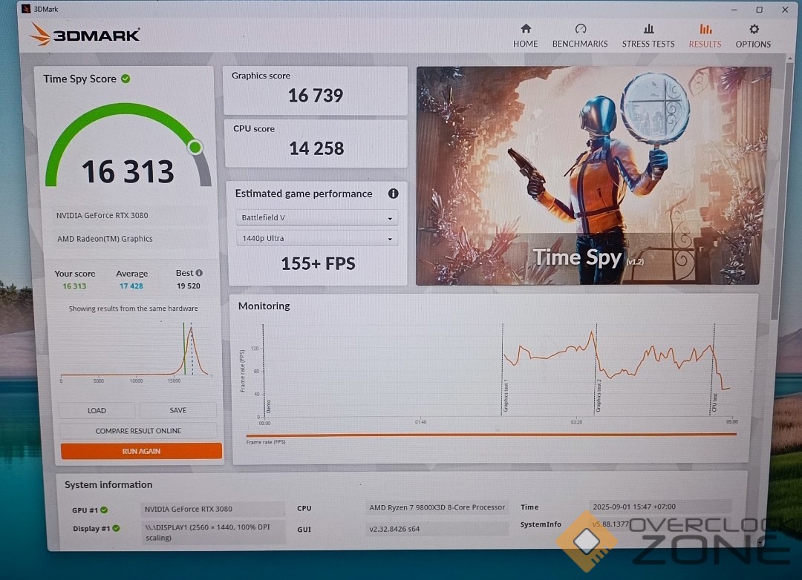Click the Frame rate (FPS) legend label
The width and height of the screenshot is (802, 580).
coord(266,442)
